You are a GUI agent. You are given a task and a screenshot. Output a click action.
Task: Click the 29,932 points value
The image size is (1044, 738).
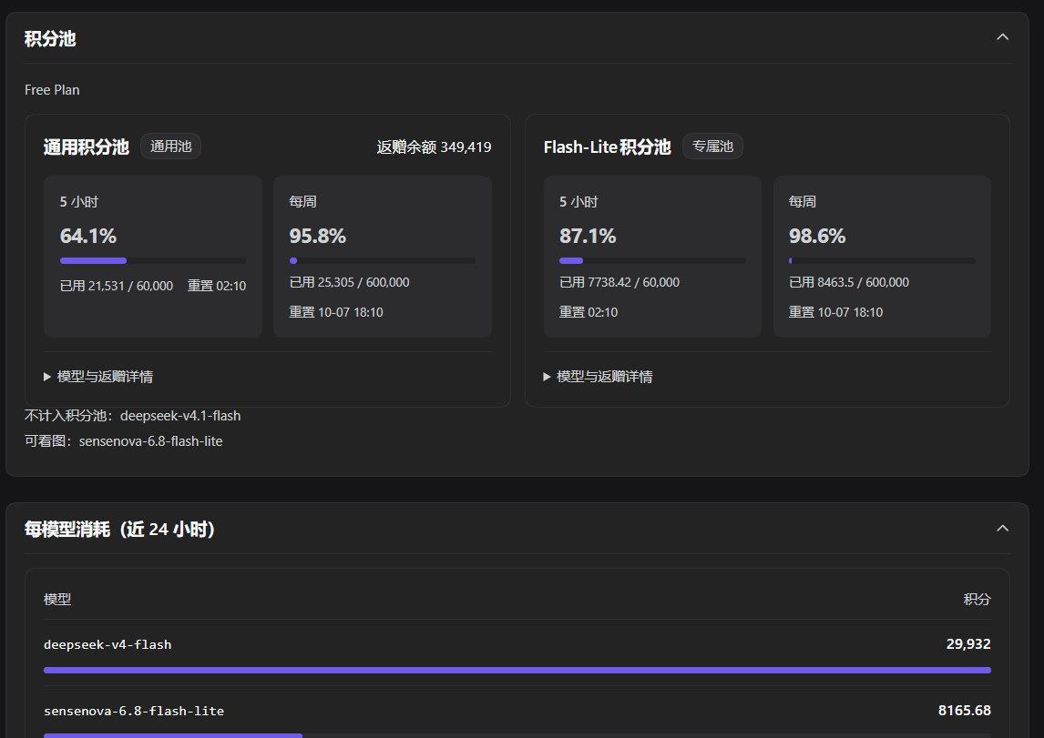click(x=968, y=643)
